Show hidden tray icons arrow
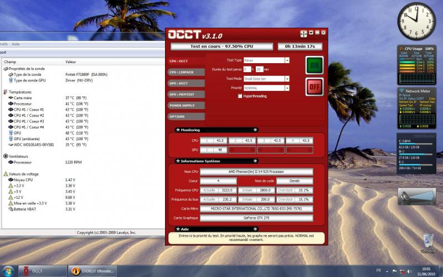 coord(387,271)
